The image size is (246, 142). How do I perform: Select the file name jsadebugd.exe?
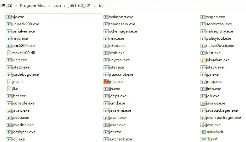(x=25, y=74)
